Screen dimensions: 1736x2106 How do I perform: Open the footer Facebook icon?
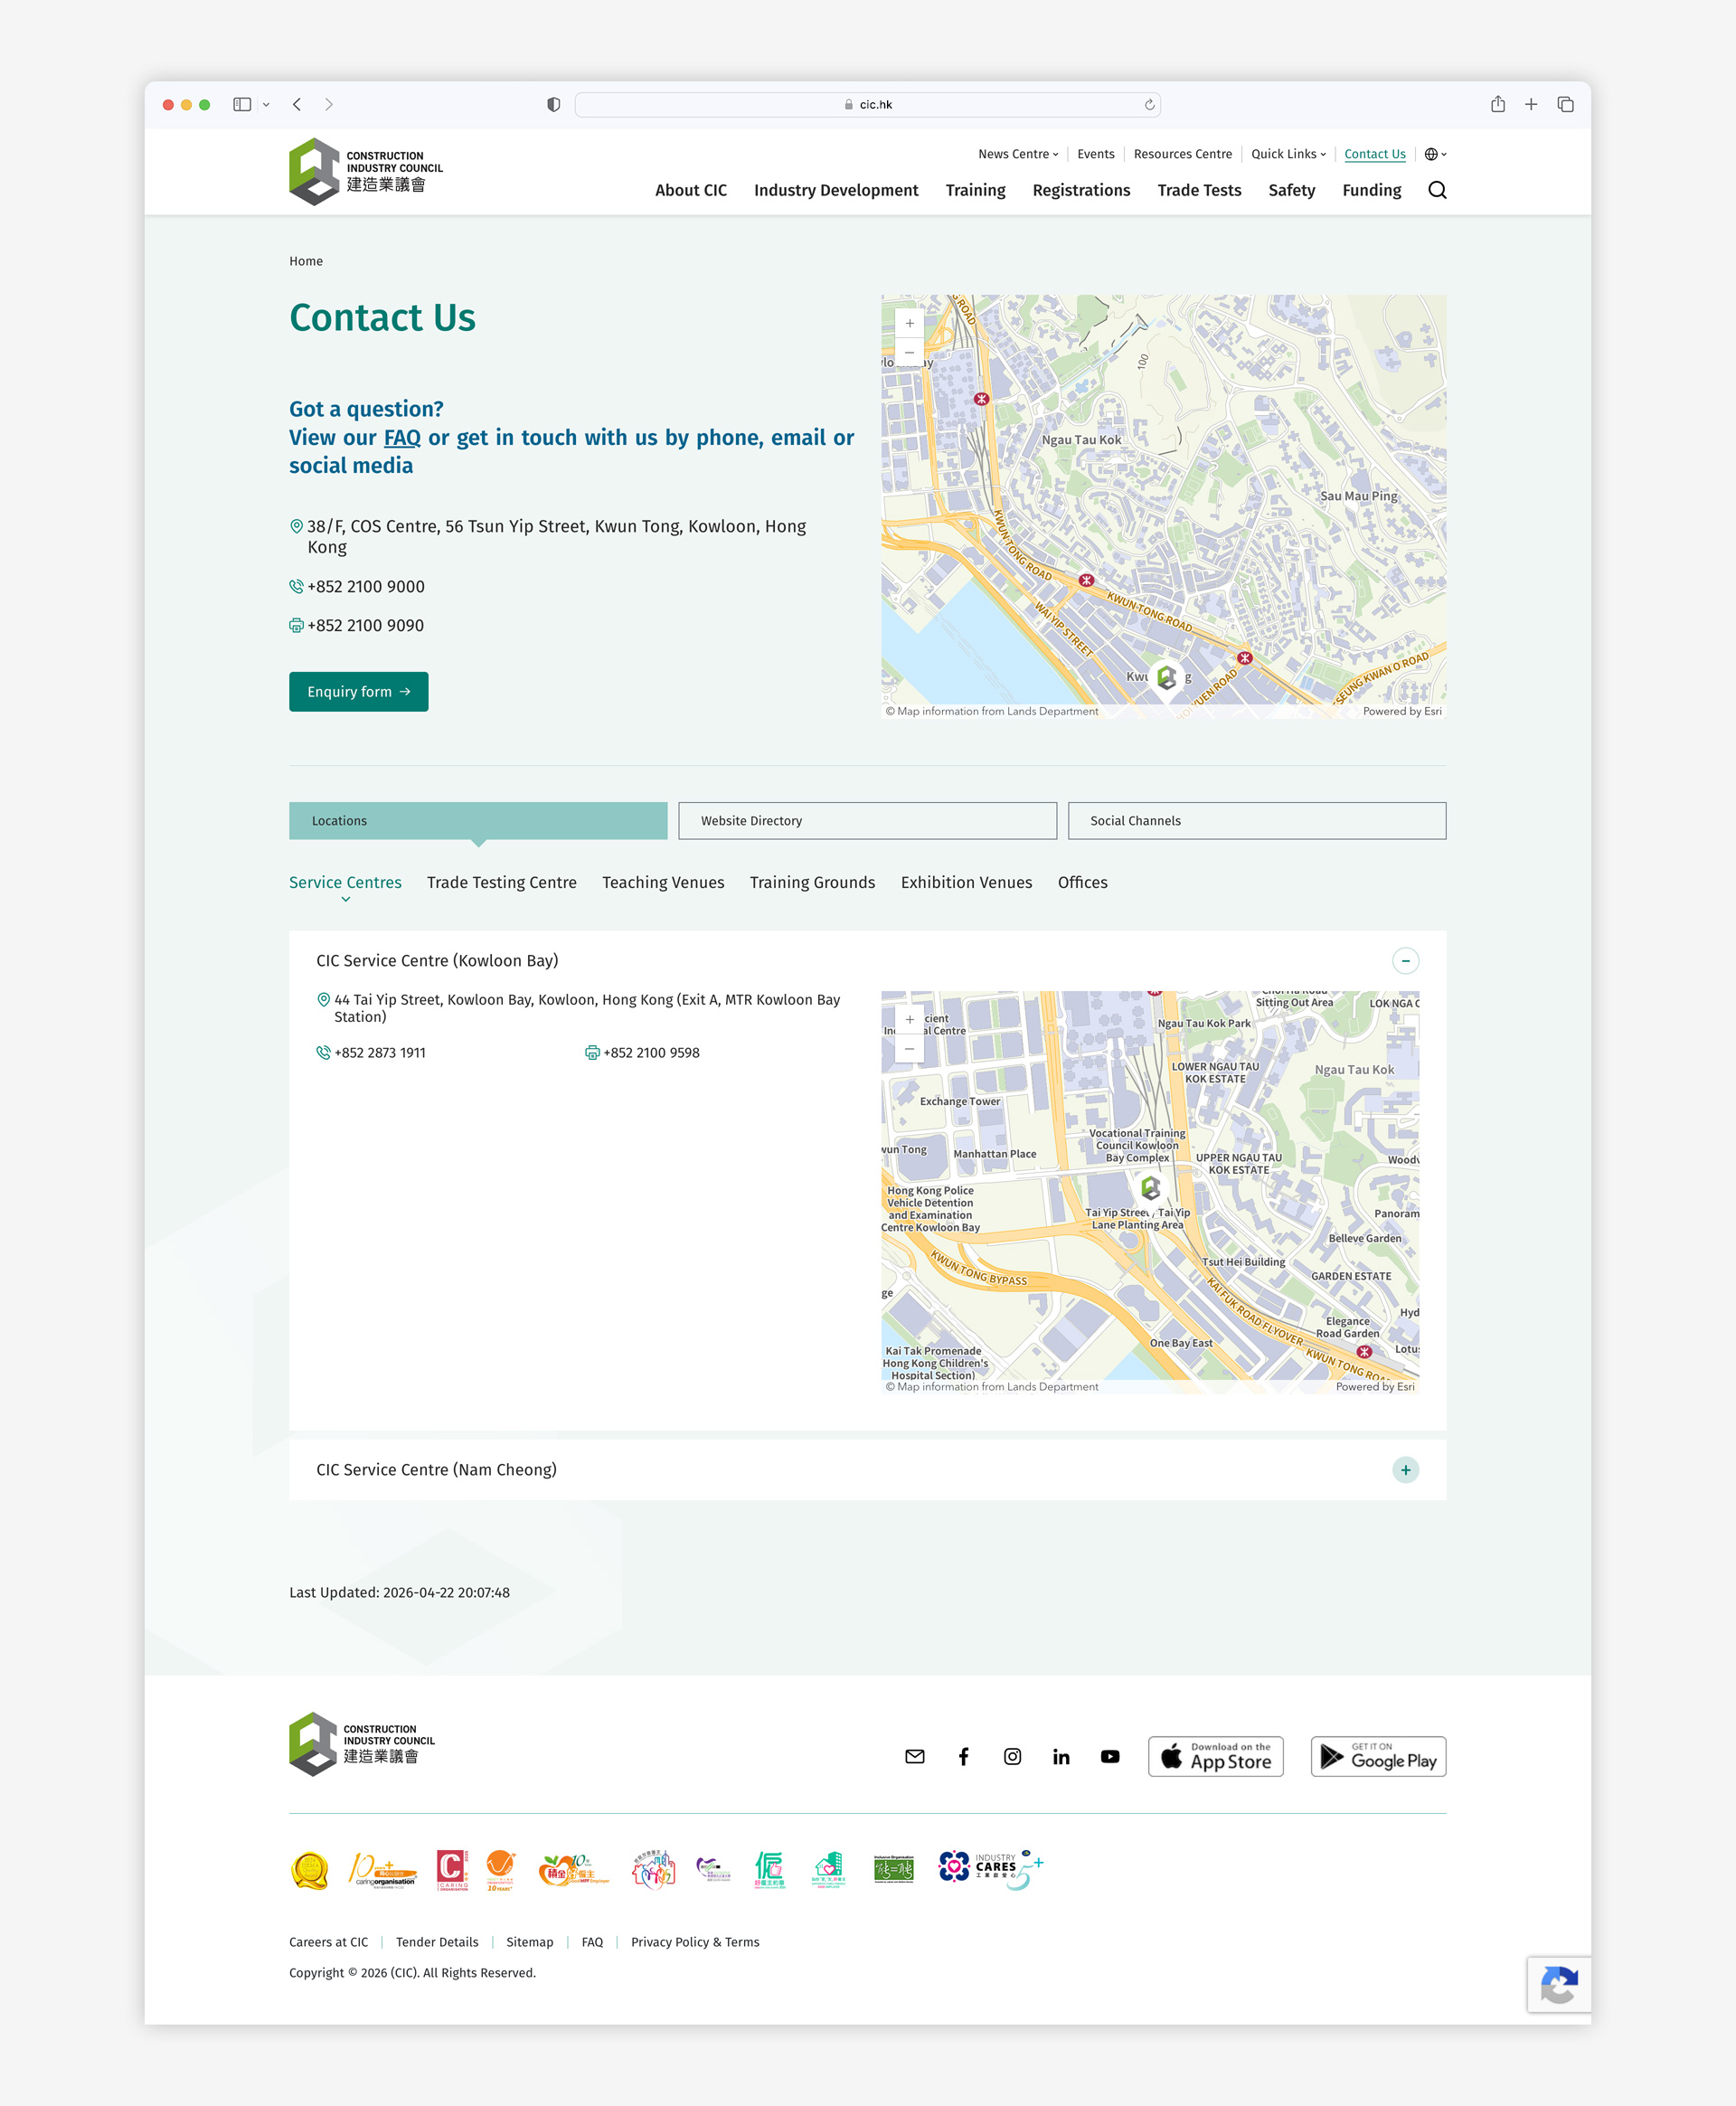click(x=964, y=1757)
